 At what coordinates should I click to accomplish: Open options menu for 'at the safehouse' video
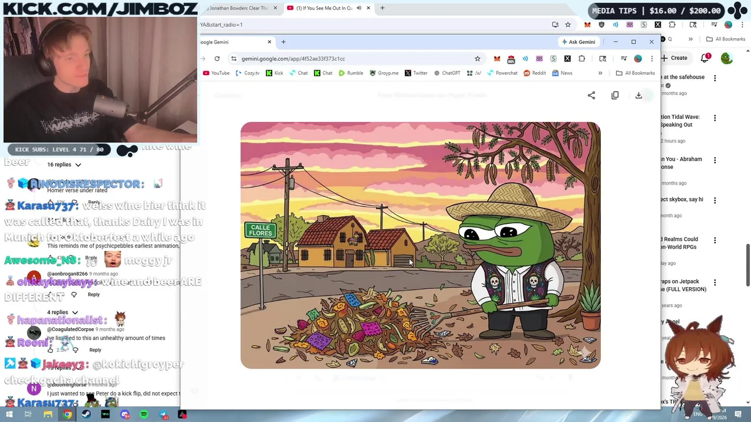pyautogui.click(x=715, y=78)
